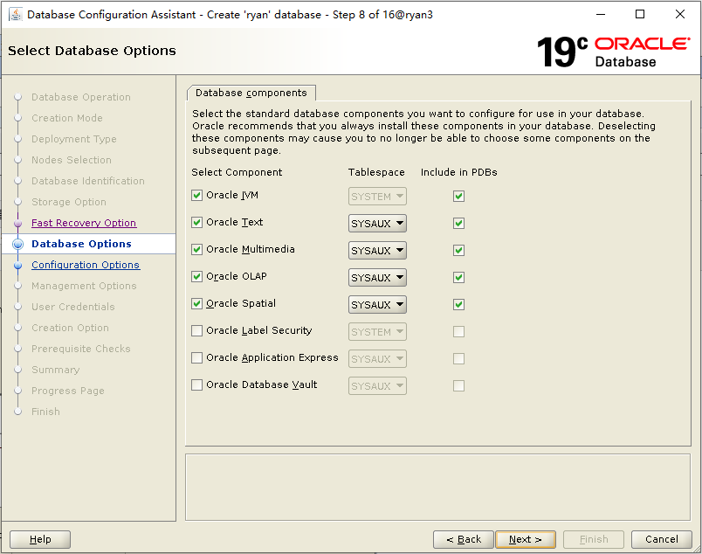
Task: Click the Next button
Action: [x=525, y=539]
